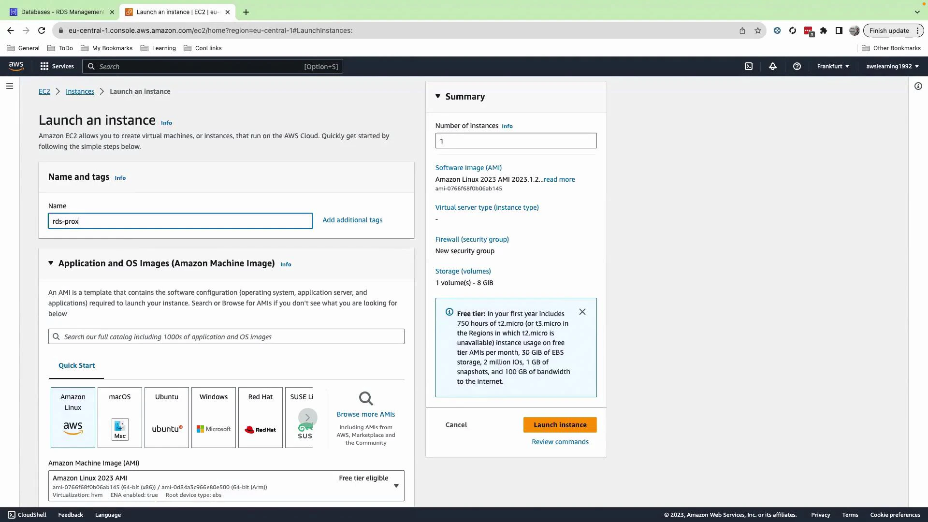Click the Cancel button
This screenshot has height=522, width=928.
(456, 425)
